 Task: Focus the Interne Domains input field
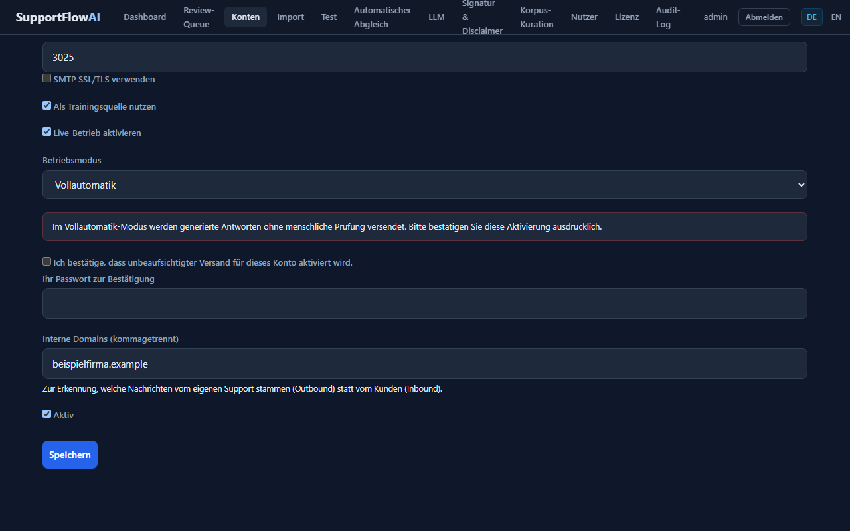coord(425,364)
